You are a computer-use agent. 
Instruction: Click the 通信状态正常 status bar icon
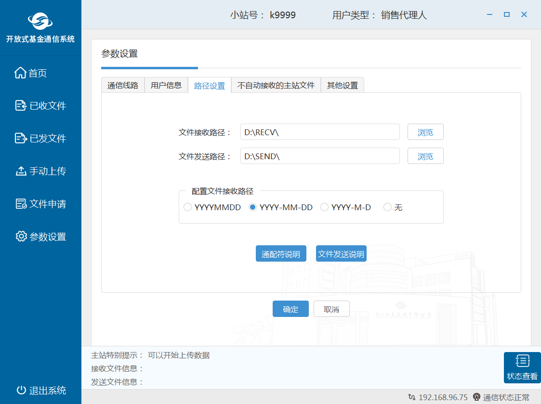(x=476, y=397)
